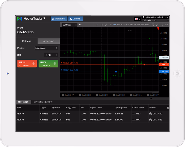Click the home button on the tablet
Image resolution: width=185 pixels, height=147 pixels.
177,73
